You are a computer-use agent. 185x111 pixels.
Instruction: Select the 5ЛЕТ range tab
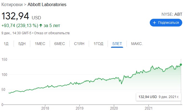[x=117, y=44]
